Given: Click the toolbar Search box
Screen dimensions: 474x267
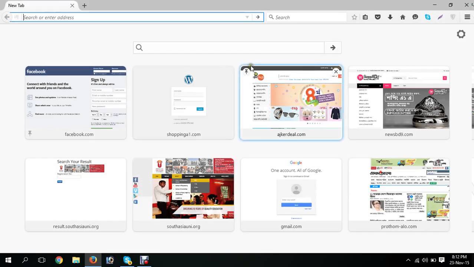Looking at the screenshot, I should (307, 17).
